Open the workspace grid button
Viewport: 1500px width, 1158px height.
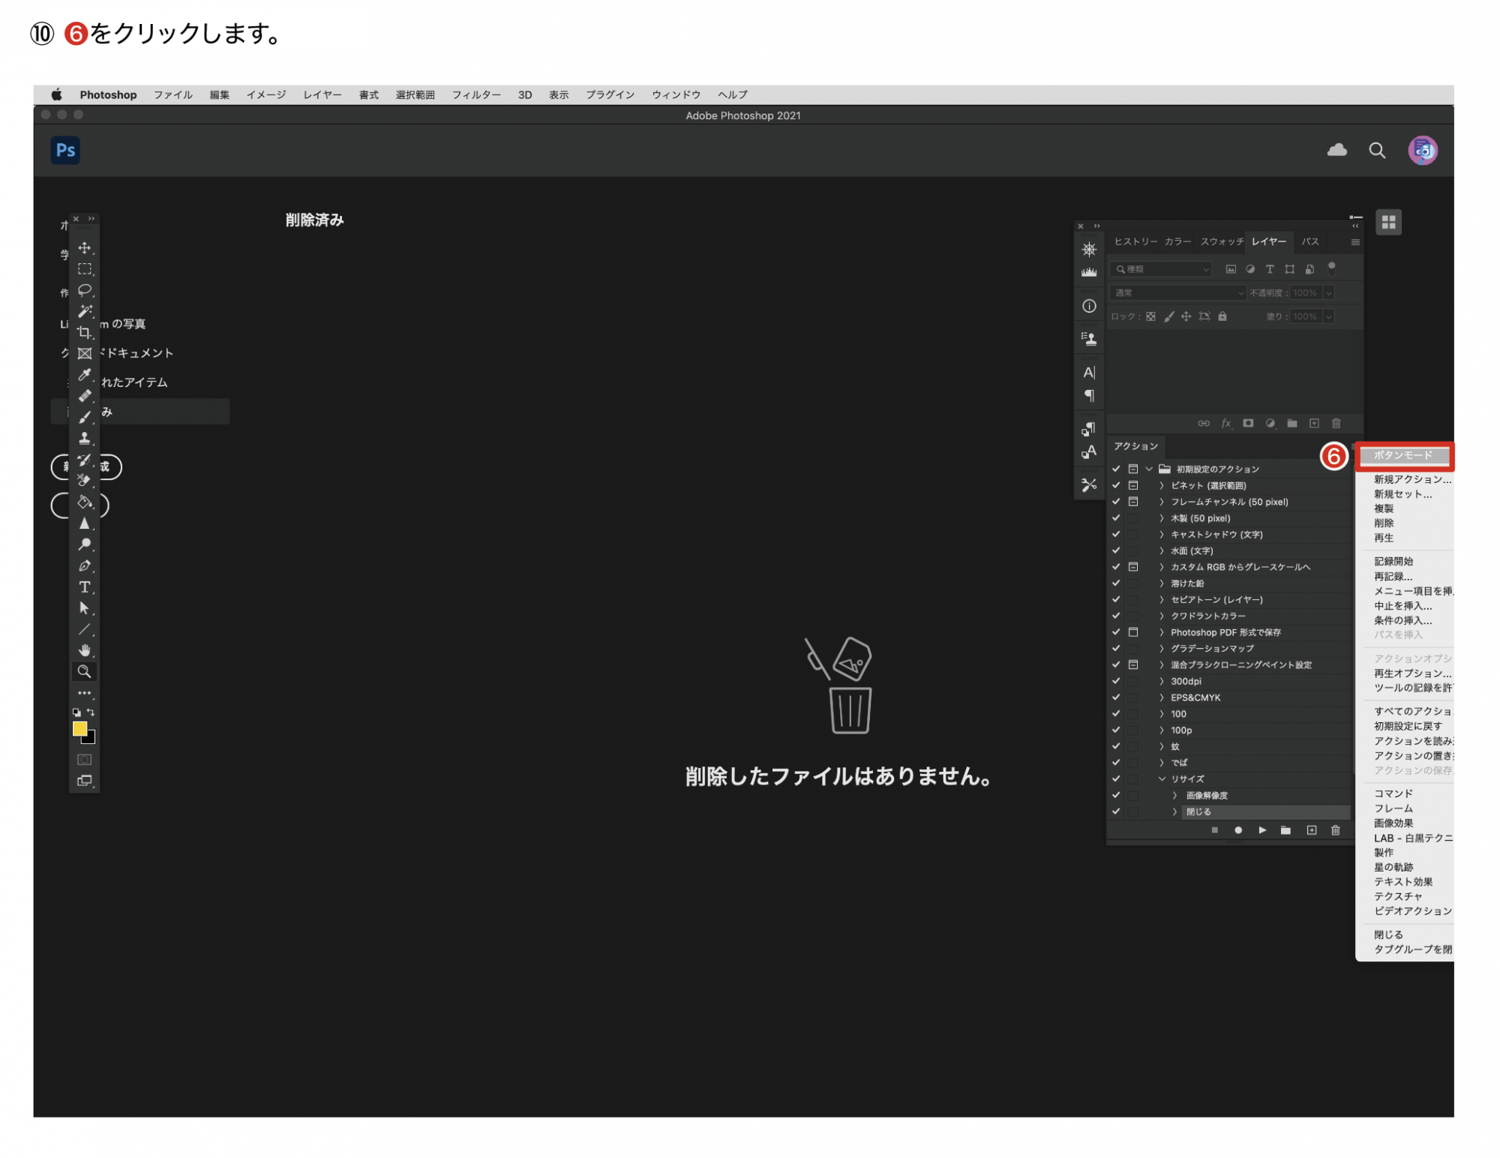[1388, 222]
